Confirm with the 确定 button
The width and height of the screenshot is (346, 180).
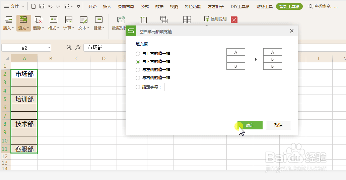250,125
